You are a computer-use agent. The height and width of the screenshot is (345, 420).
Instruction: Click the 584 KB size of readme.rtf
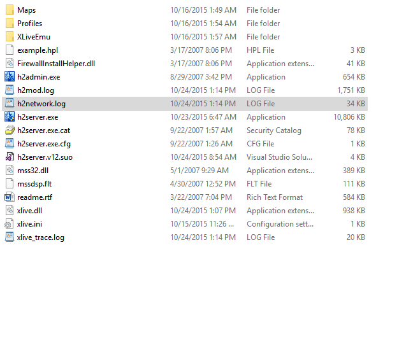point(354,197)
